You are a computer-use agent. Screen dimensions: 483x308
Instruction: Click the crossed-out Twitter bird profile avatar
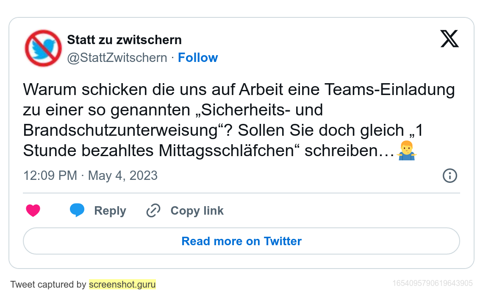[x=43, y=48]
